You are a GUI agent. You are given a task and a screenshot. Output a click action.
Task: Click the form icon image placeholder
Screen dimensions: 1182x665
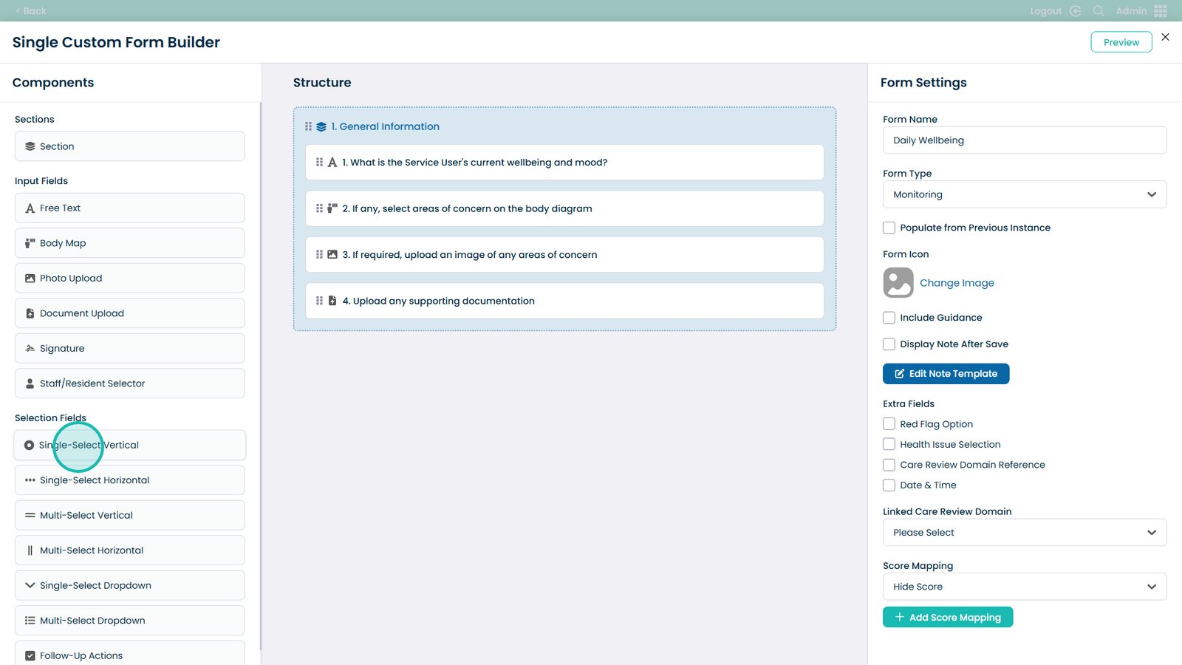click(x=898, y=283)
